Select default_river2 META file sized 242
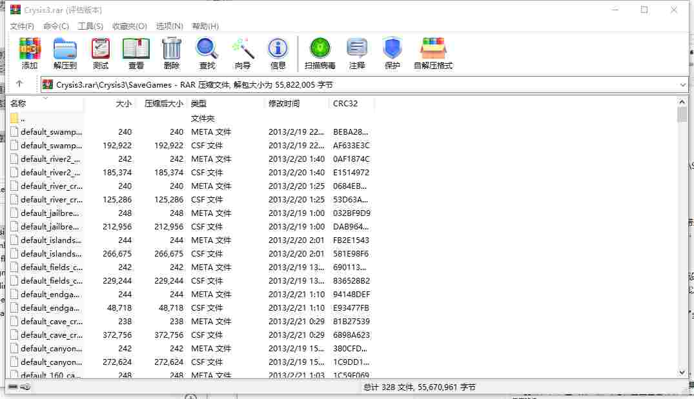 (x=190, y=159)
